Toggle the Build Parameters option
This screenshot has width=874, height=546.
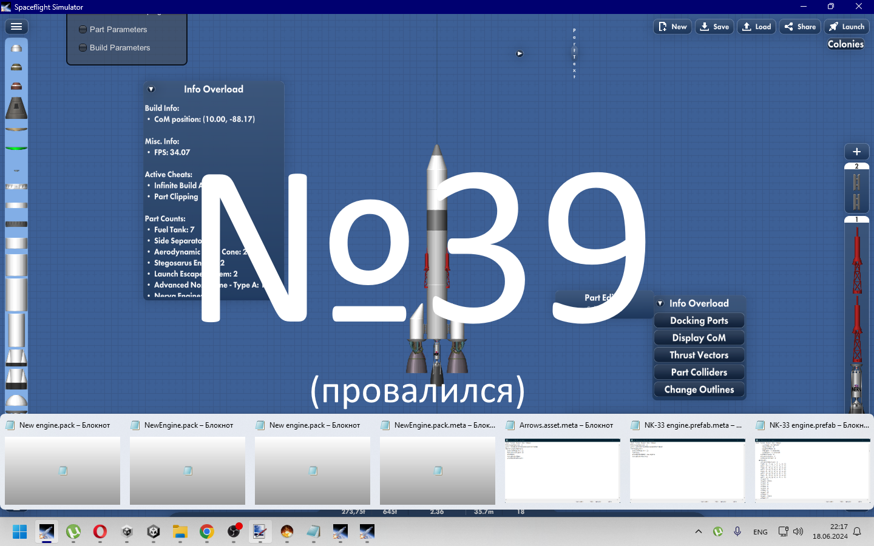(114, 48)
